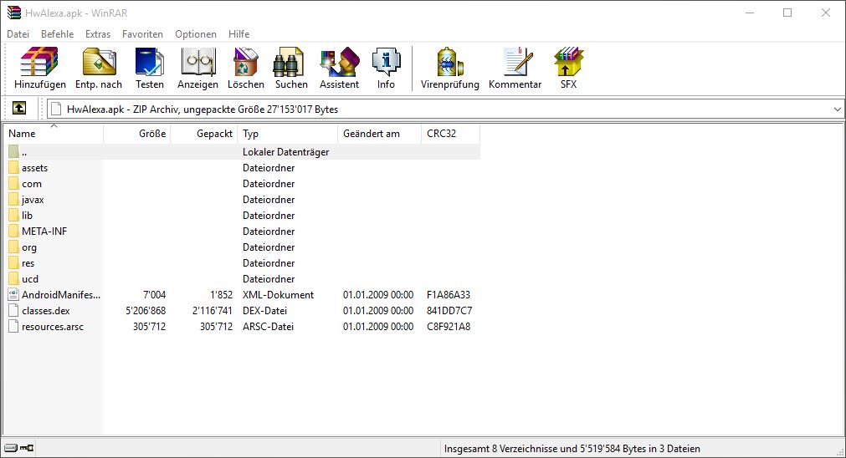The image size is (846, 458).
Task: Sort by the CRC32 column header
Action: (450, 134)
